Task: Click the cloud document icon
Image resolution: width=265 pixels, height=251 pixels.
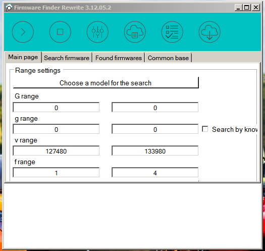Action: point(135,32)
